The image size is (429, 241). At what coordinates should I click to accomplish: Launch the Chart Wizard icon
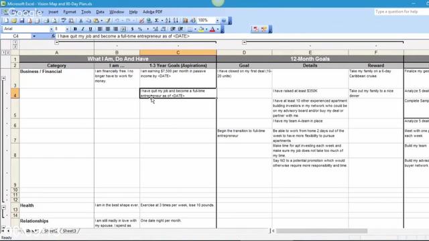[185, 21]
